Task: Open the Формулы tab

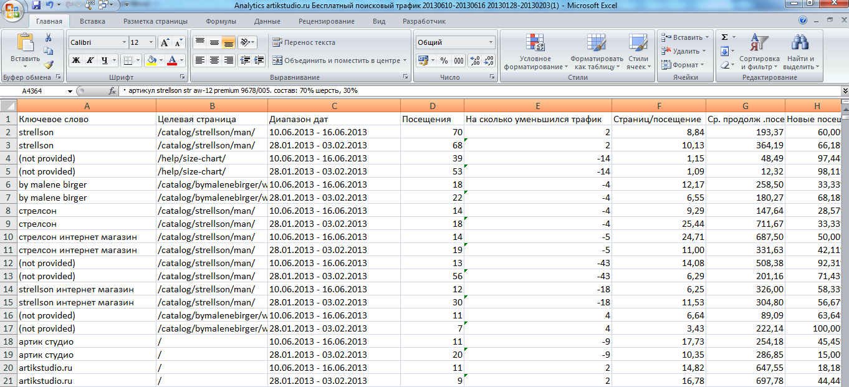Action: pyautogui.click(x=221, y=21)
